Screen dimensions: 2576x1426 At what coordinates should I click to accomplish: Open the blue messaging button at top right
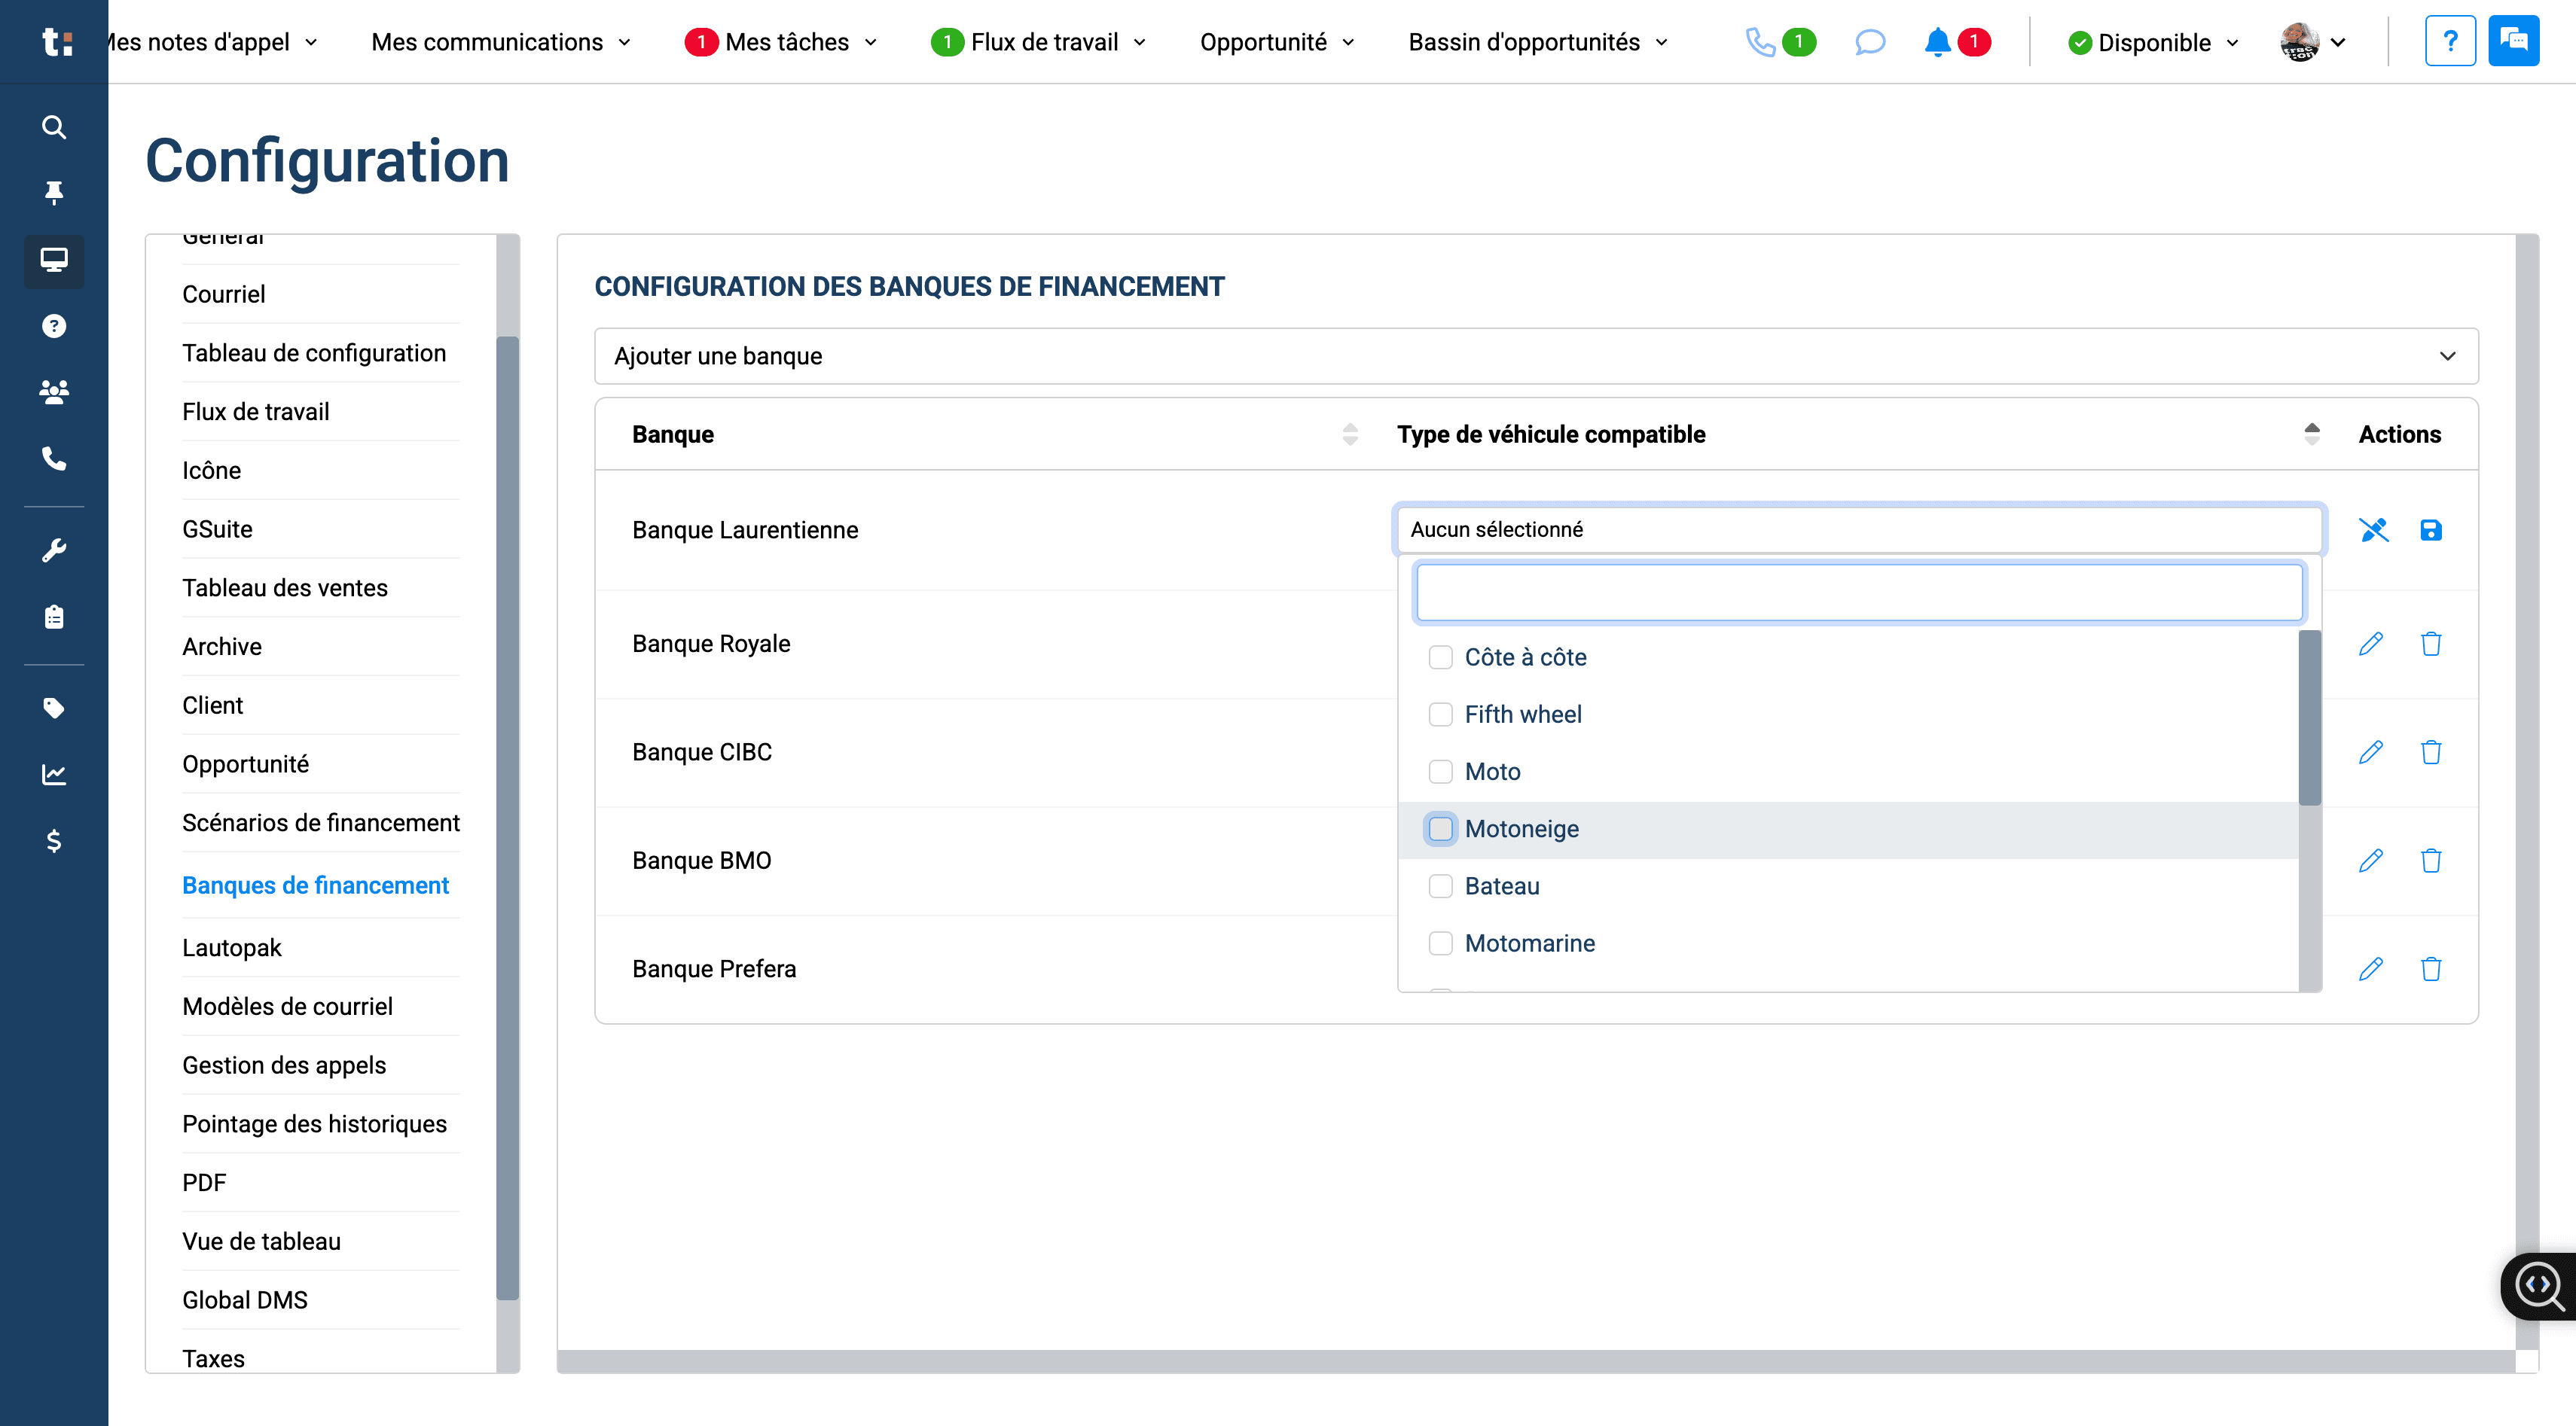point(2513,41)
